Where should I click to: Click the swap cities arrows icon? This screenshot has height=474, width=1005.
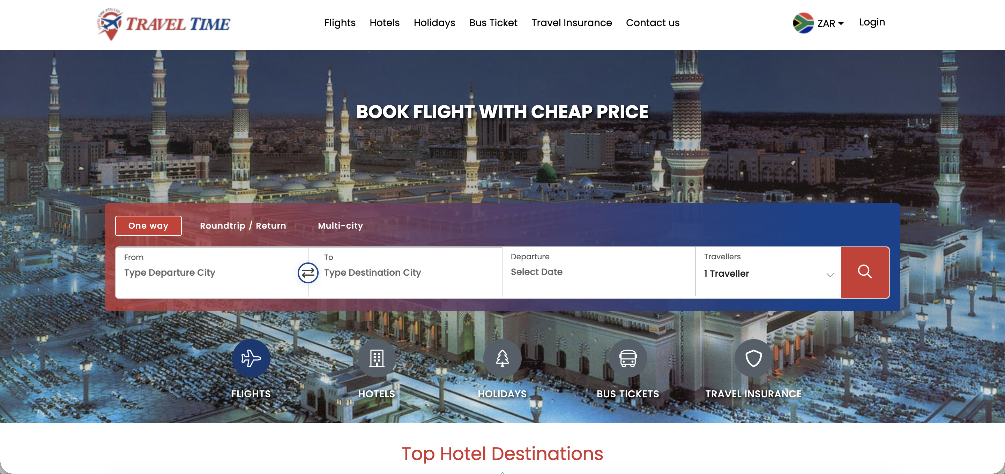308,273
